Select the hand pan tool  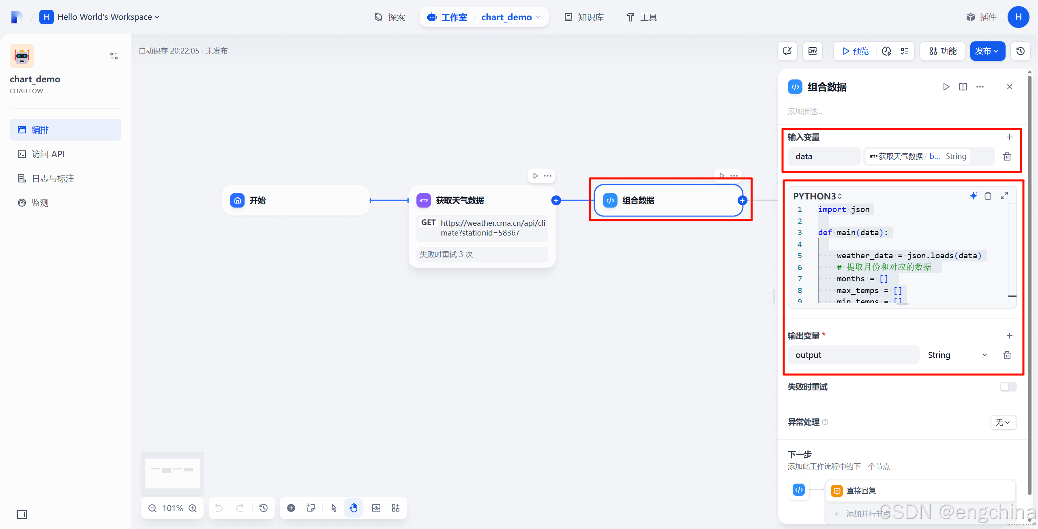tap(354, 508)
